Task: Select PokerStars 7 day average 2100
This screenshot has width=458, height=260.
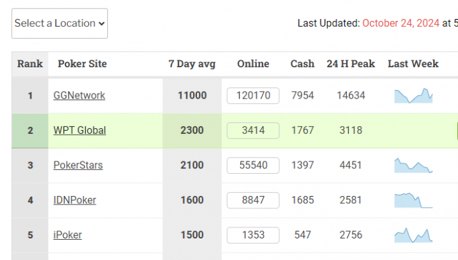Action: click(x=192, y=165)
